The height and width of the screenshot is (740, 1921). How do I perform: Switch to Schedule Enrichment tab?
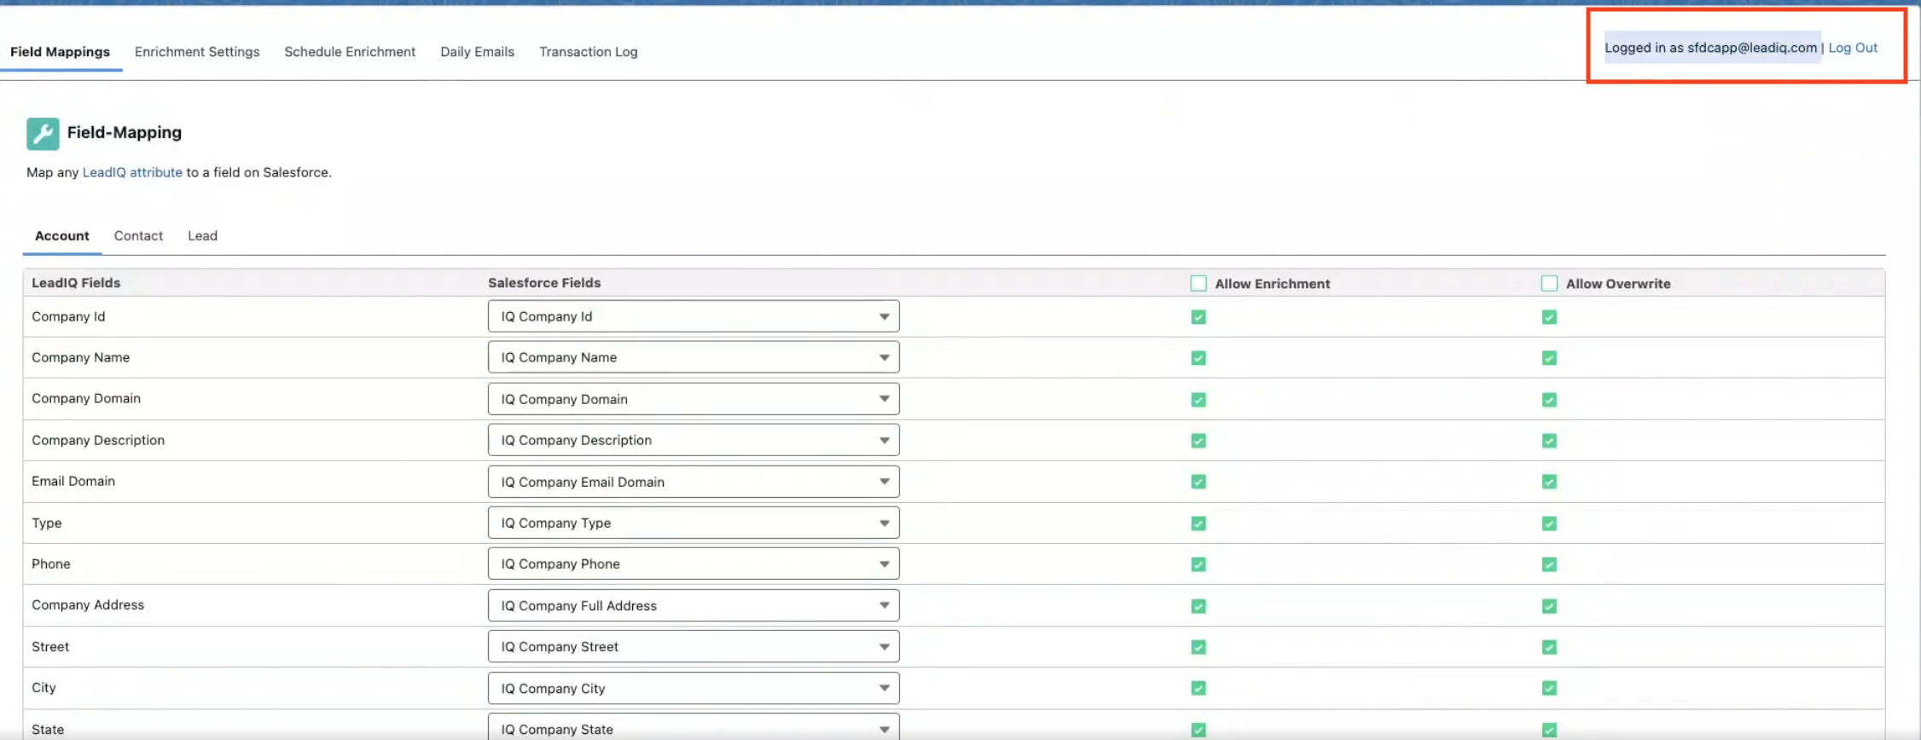(x=350, y=52)
